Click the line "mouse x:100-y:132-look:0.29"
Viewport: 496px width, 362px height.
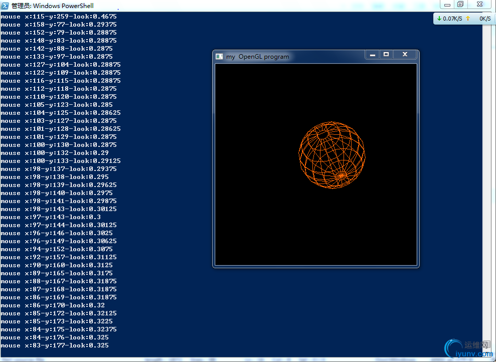coord(55,153)
